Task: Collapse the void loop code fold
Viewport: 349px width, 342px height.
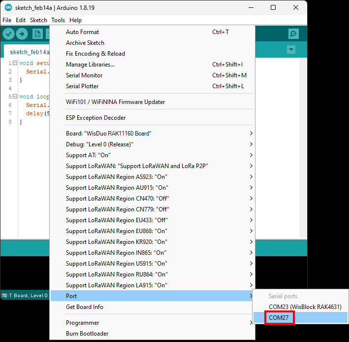Action: [x=15, y=97]
